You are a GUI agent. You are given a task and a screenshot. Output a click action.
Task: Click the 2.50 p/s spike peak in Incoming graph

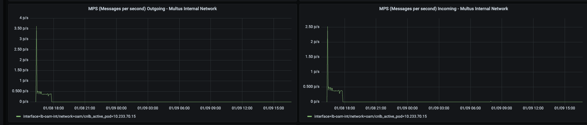(327, 27)
